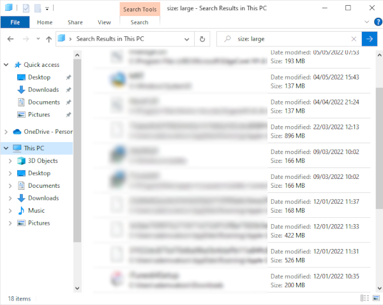Go back with the back arrow

pyautogui.click(x=10, y=39)
